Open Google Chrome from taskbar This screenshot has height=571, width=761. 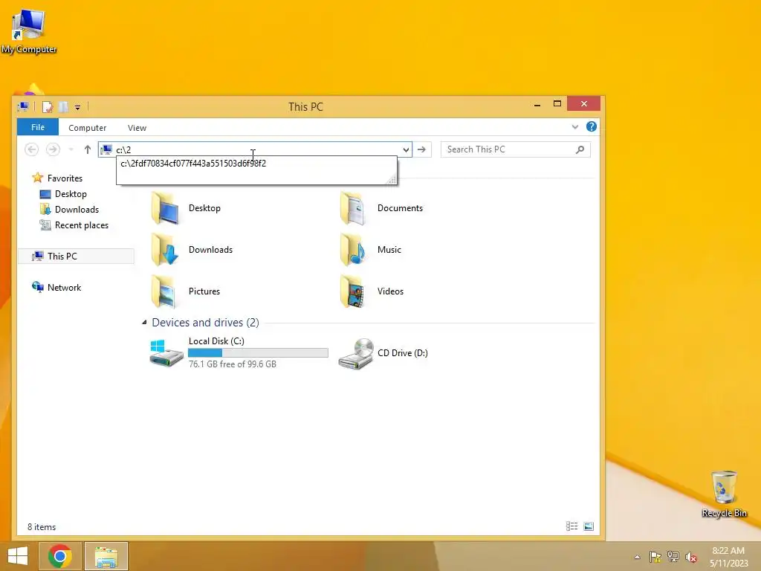click(x=60, y=556)
